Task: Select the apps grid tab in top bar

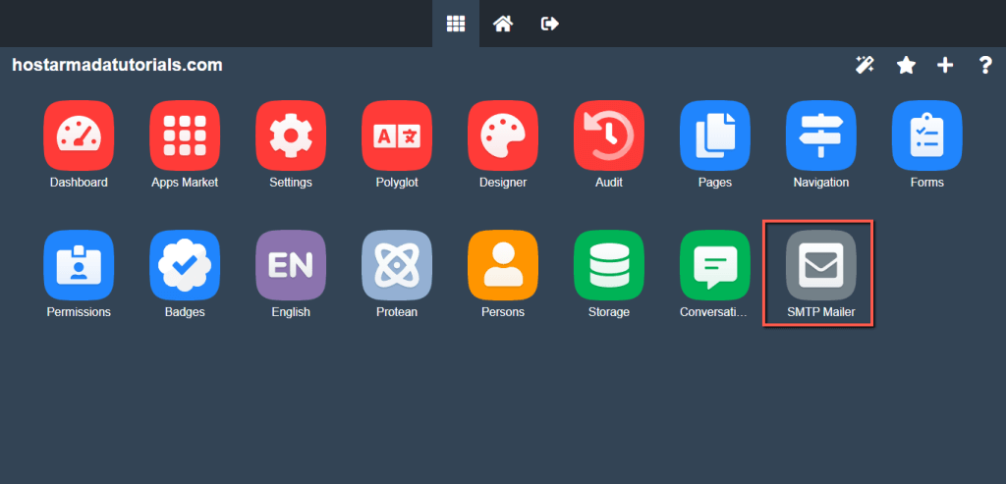Action: click(456, 24)
